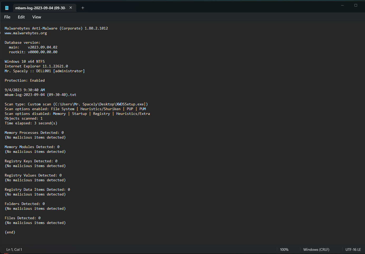Click the Windows (CRLF) line ending indicator
Image resolution: width=365 pixels, height=254 pixels.
click(x=316, y=250)
